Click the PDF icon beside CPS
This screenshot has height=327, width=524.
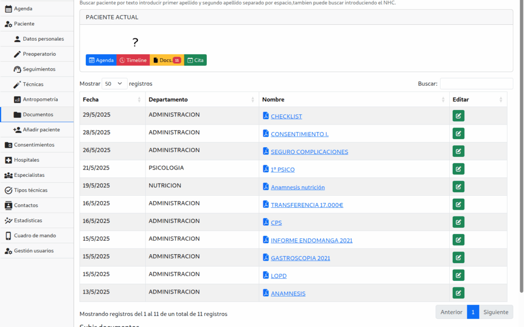coord(266,221)
